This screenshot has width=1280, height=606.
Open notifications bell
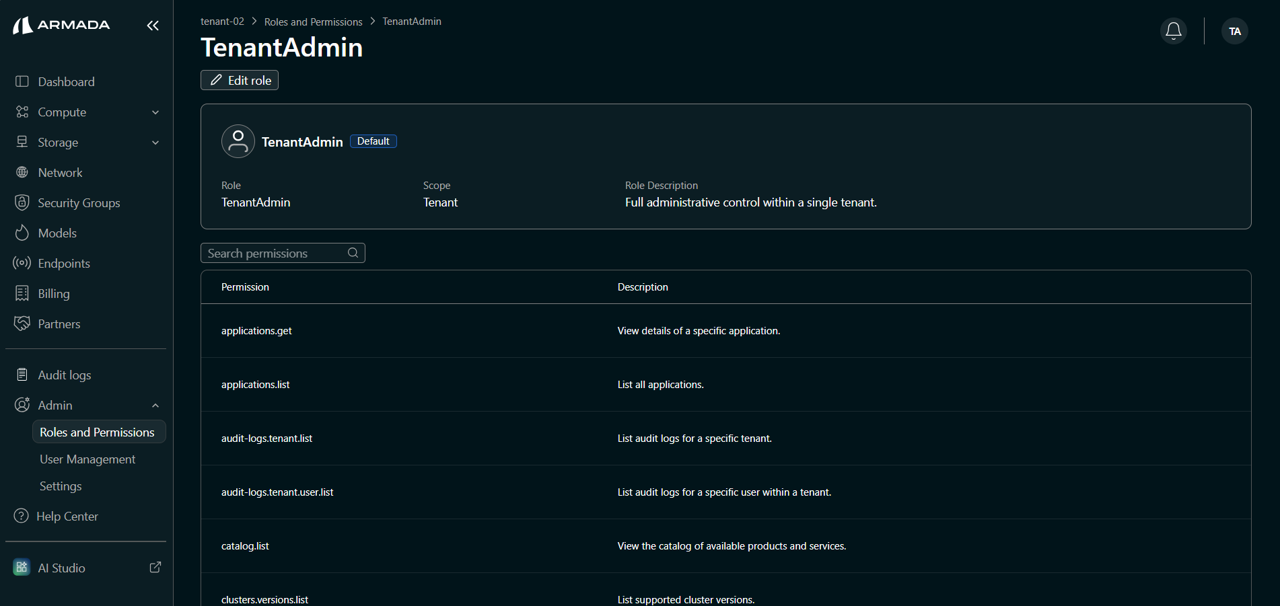1173,31
